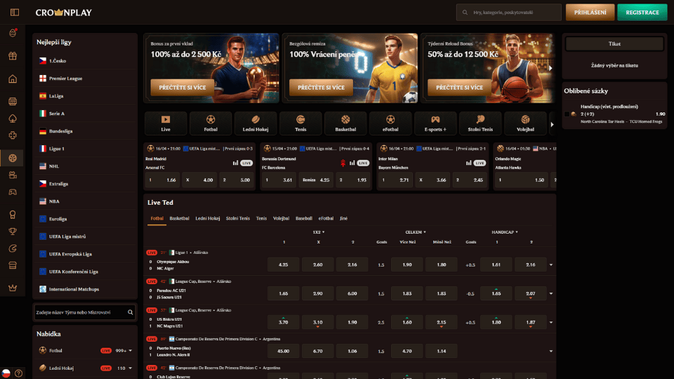Screen dimensions: 674x379
Task: Advance promo banners with the right arrow
Action: (x=550, y=68)
